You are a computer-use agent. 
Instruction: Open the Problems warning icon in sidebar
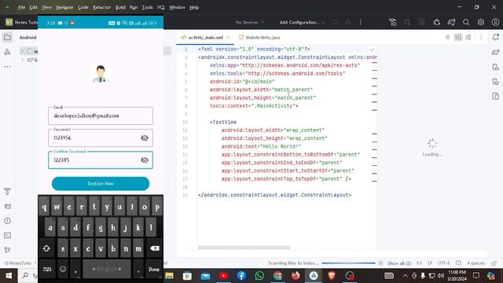pyautogui.click(x=7, y=221)
